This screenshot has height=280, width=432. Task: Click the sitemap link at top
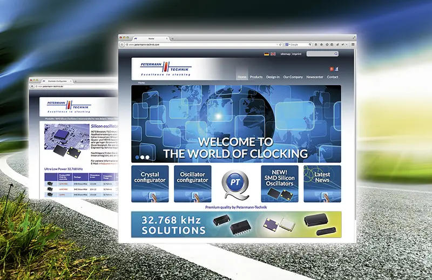[x=285, y=54]
